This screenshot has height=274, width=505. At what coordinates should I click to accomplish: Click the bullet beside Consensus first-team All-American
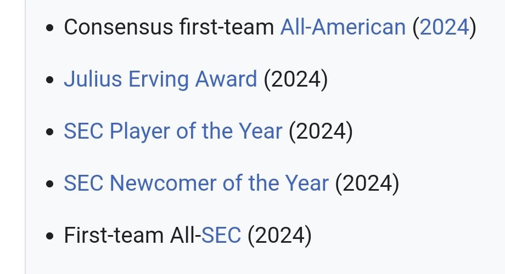50,28
